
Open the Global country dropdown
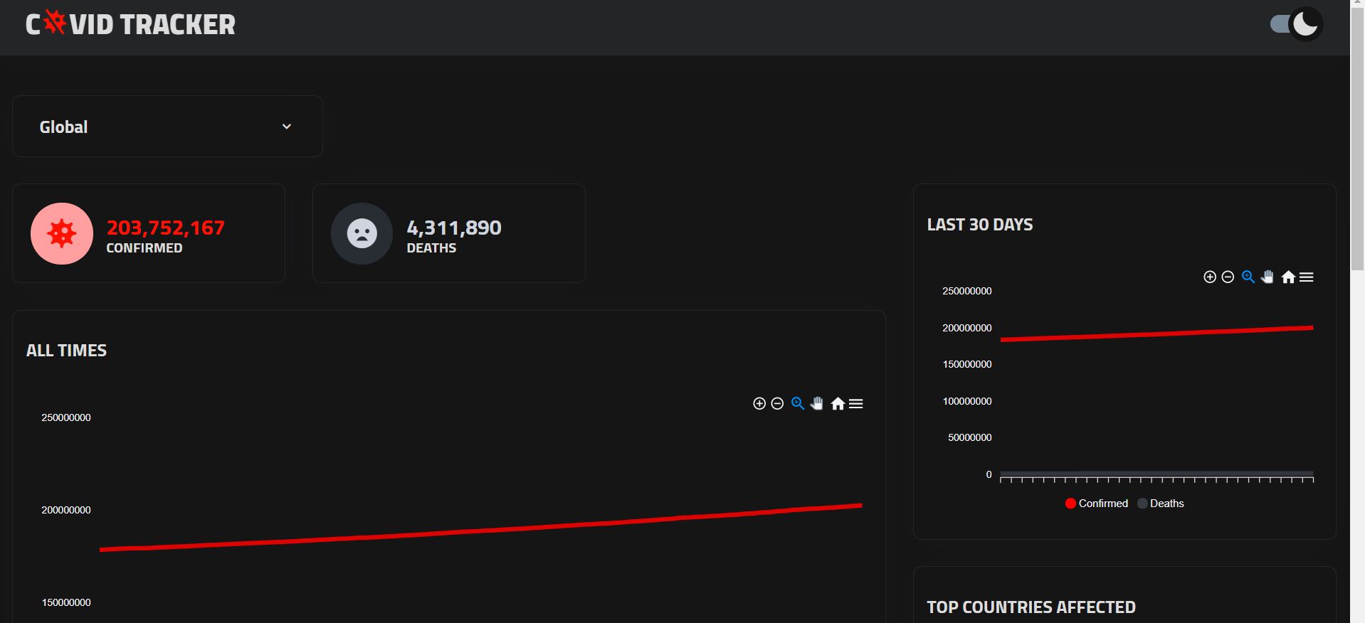(167, 127)
